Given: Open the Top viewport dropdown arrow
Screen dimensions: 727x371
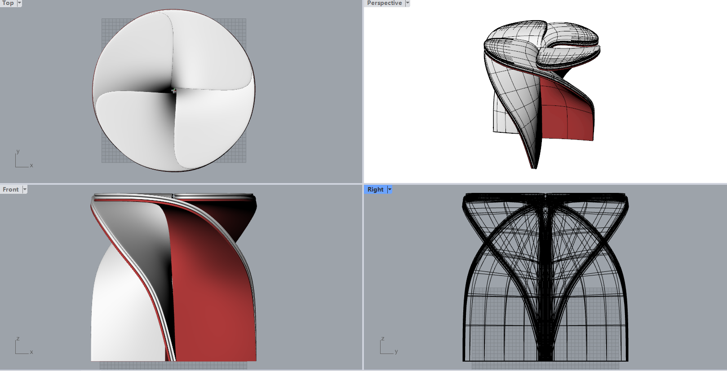Looking at the screenshot, I should pos(19,3).
